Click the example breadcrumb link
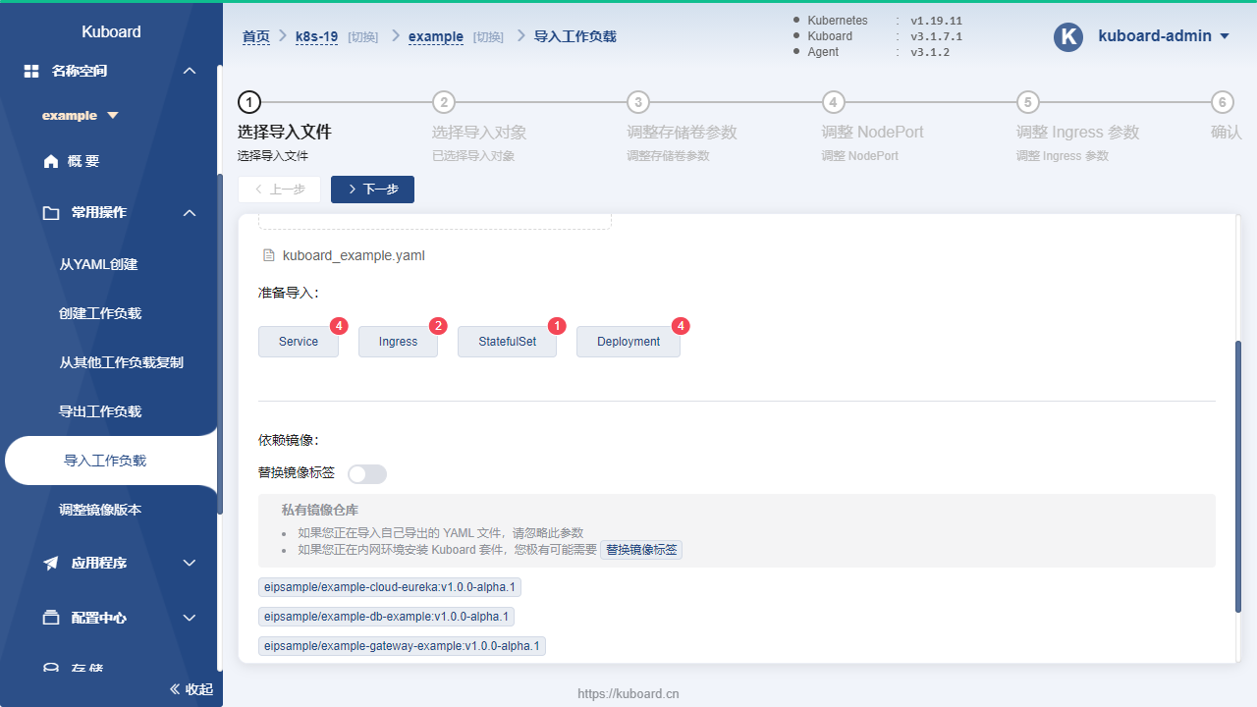1257x707 pixels. (436, 36)
